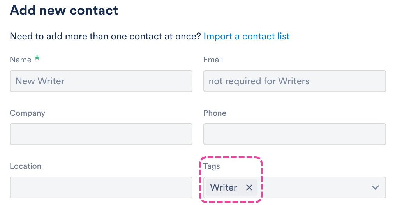Click the "Need to add more than one contact" text
Image resolution: width=395 pixels, height=205 pixels.
(x=105, y=37)
